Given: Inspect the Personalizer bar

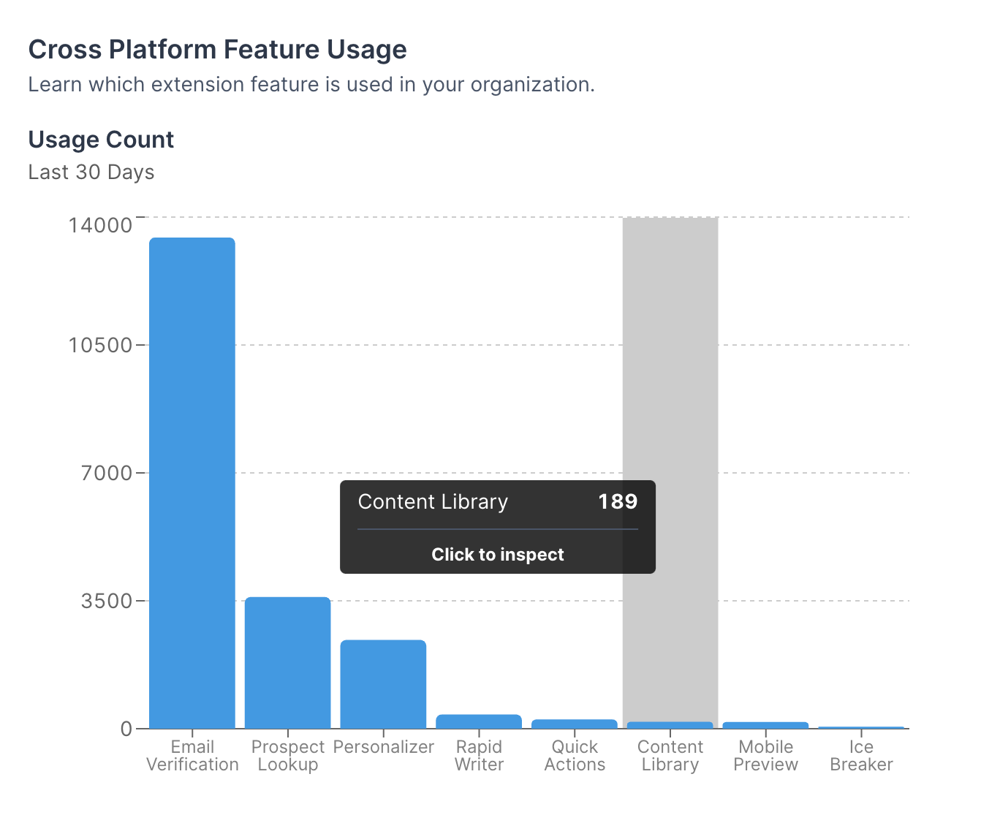Looking at the screenshot, I should point(383,684).
